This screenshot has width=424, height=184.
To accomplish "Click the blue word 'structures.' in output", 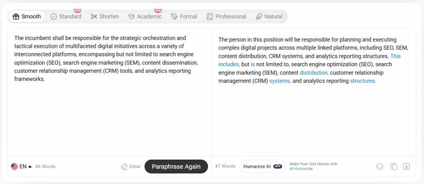I will pyautogui.click(x=363, y=81).
